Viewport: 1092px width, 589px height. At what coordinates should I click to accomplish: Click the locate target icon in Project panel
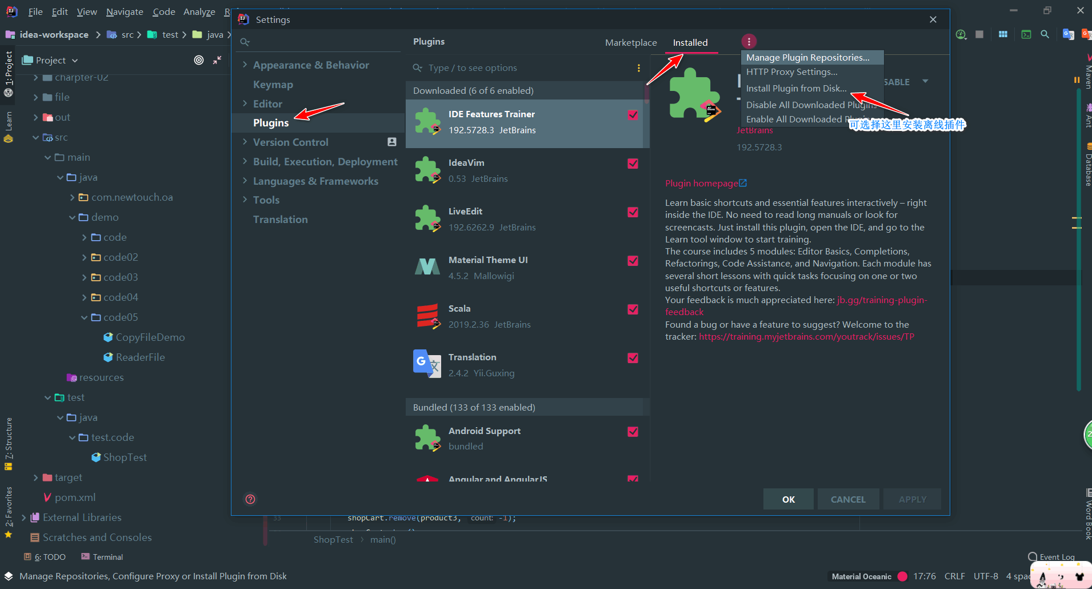pyautogui.click(x=199, y=60)
